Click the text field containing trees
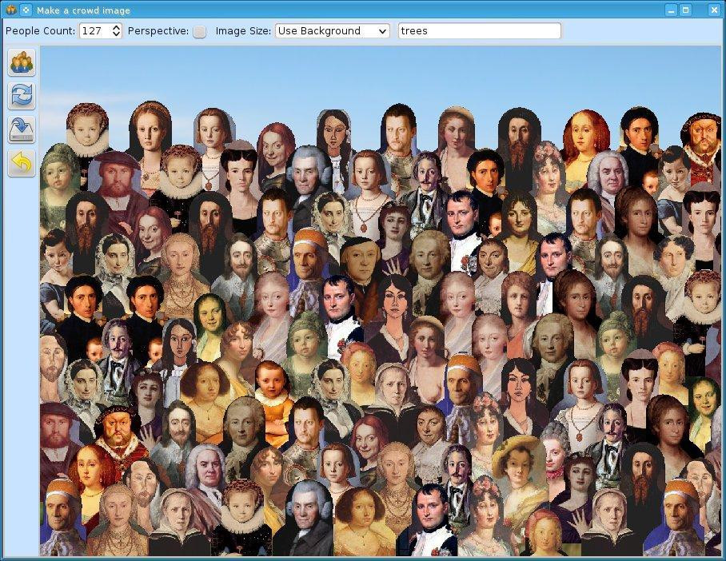This screenshot has width=726, height=561. click(479, 31)
